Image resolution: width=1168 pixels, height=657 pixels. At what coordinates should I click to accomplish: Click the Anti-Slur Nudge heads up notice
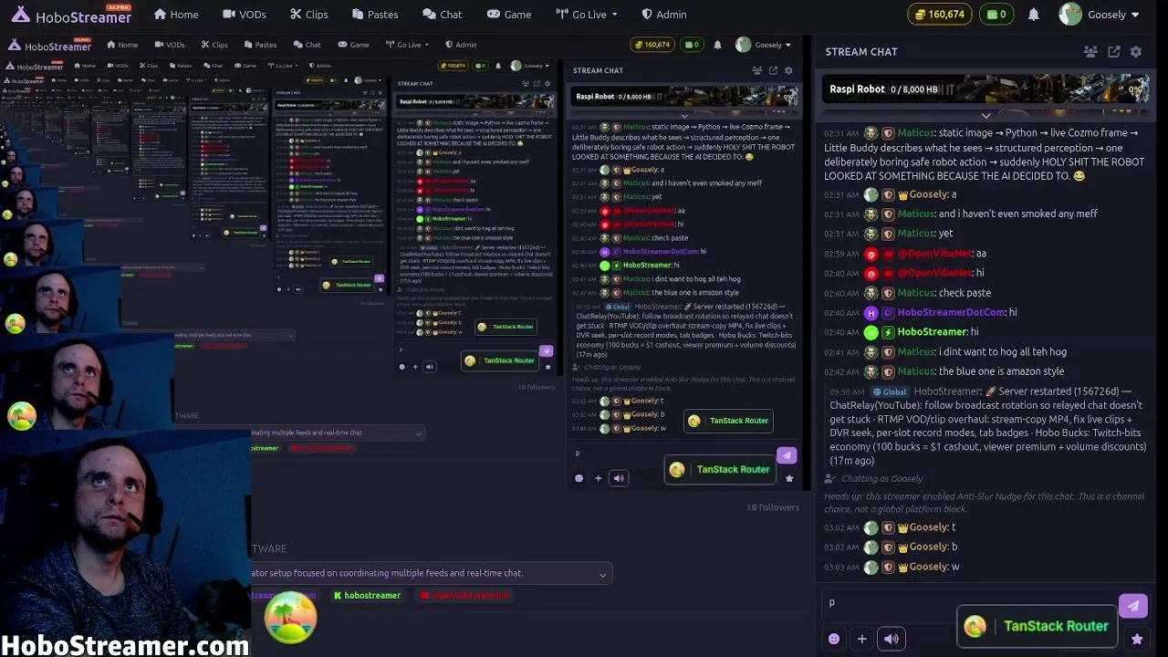click(985, 503)
